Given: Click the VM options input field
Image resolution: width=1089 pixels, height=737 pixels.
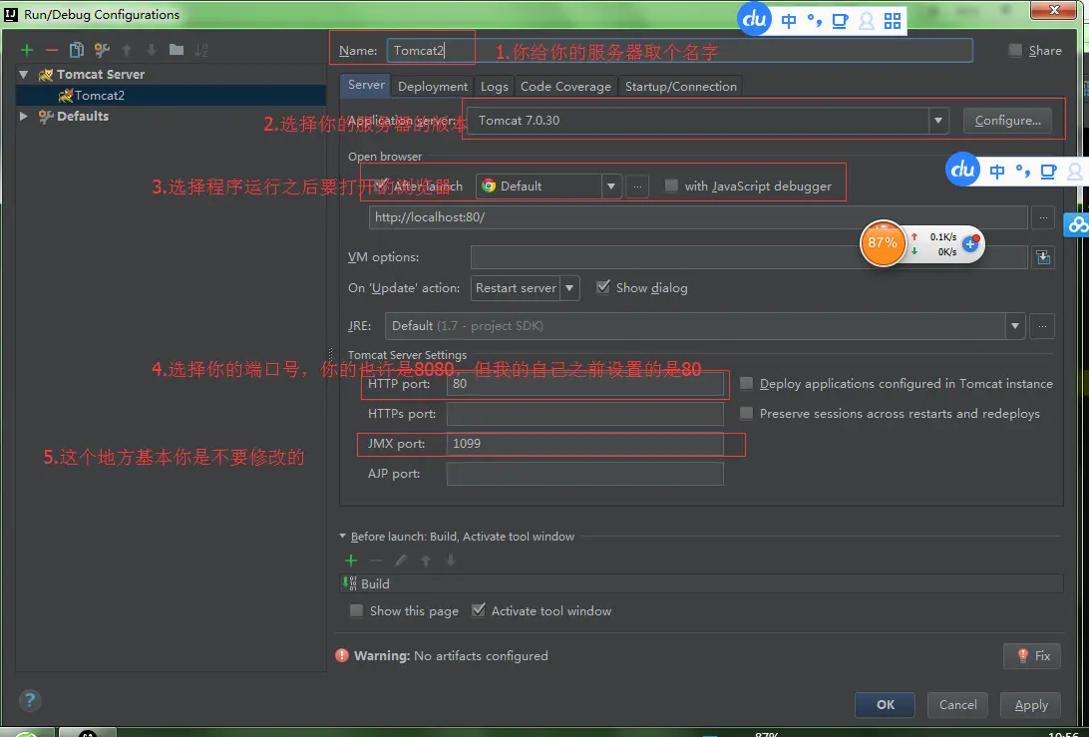Looking at the screenshot, I should pos(749,257).
